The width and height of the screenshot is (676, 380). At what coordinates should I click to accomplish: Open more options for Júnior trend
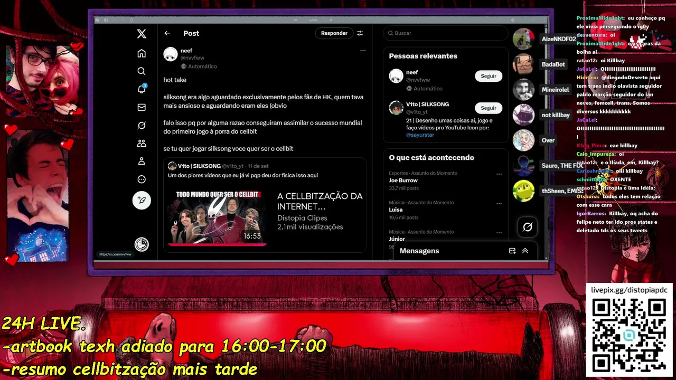pos(499,232)
